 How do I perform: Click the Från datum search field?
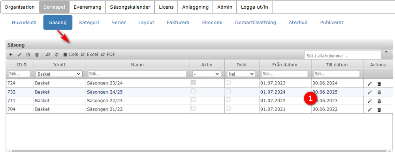pyautogui.click(x=284, y=74)
